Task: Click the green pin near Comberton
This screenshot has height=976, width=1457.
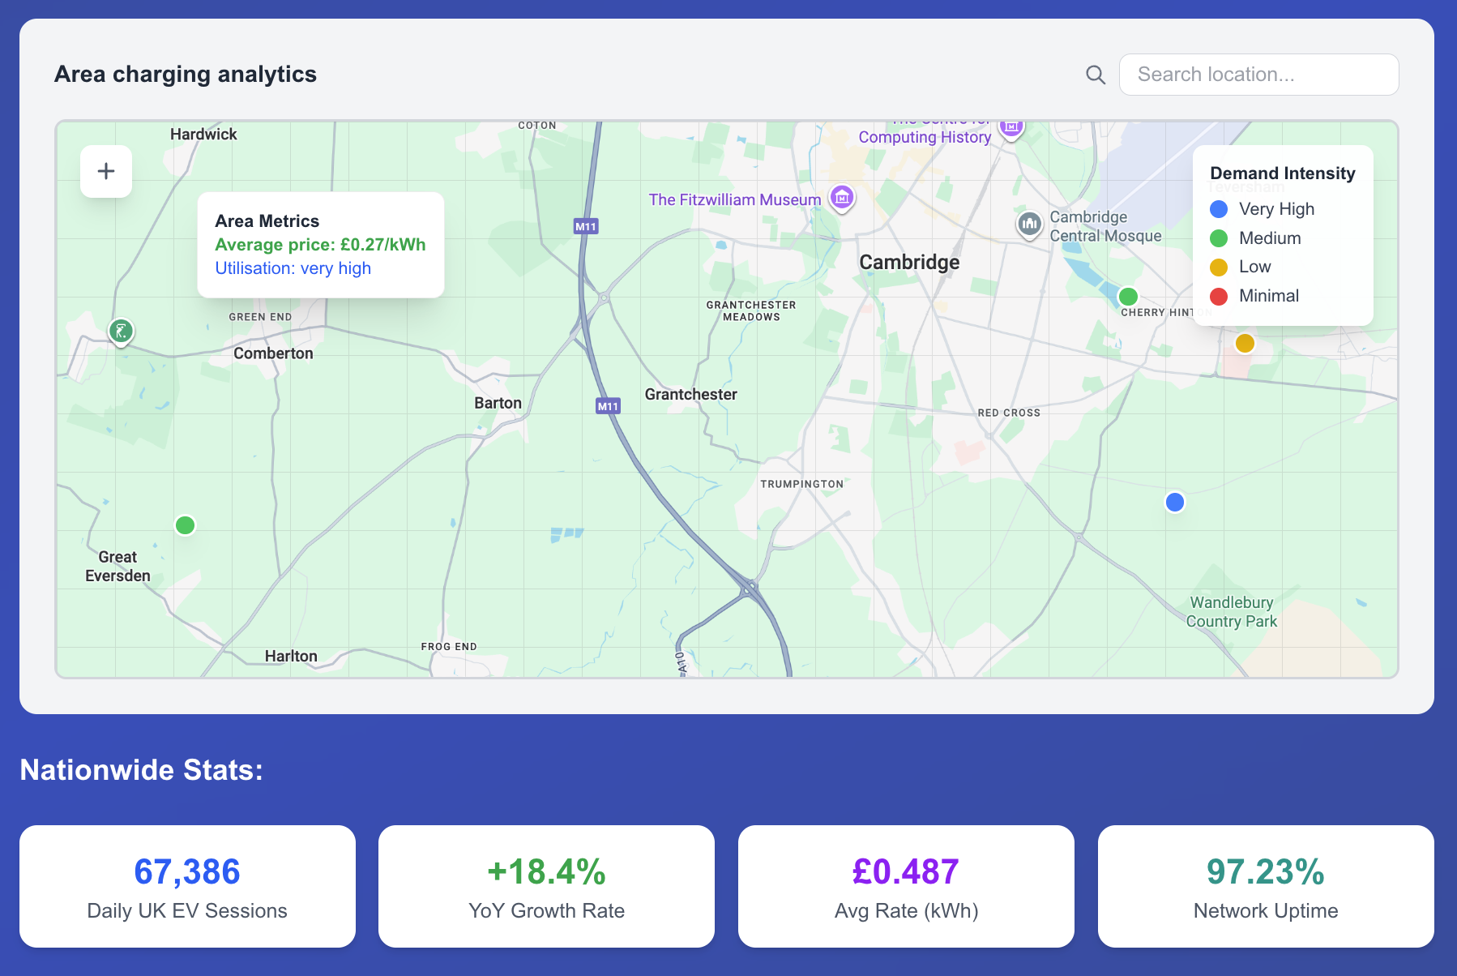Action: pyautogui.click(x=121, y=332)
